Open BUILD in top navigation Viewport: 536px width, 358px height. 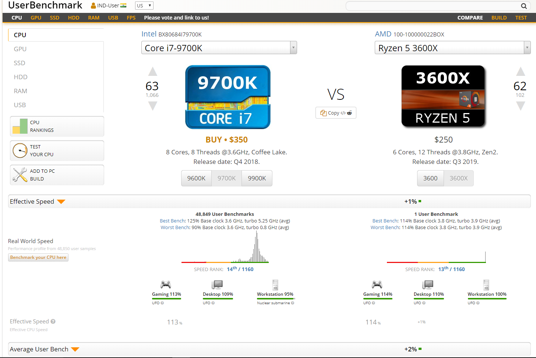(x=499, y=18)
